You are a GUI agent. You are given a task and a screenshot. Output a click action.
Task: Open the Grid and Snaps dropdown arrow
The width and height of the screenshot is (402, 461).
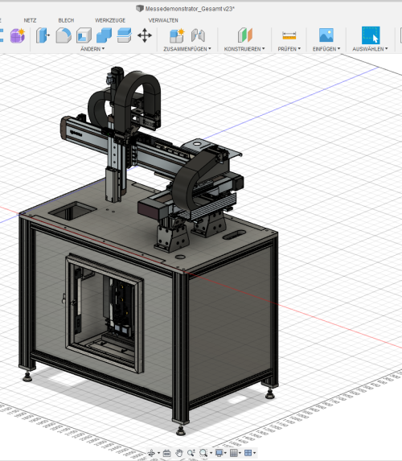click(x=240, y=453)
